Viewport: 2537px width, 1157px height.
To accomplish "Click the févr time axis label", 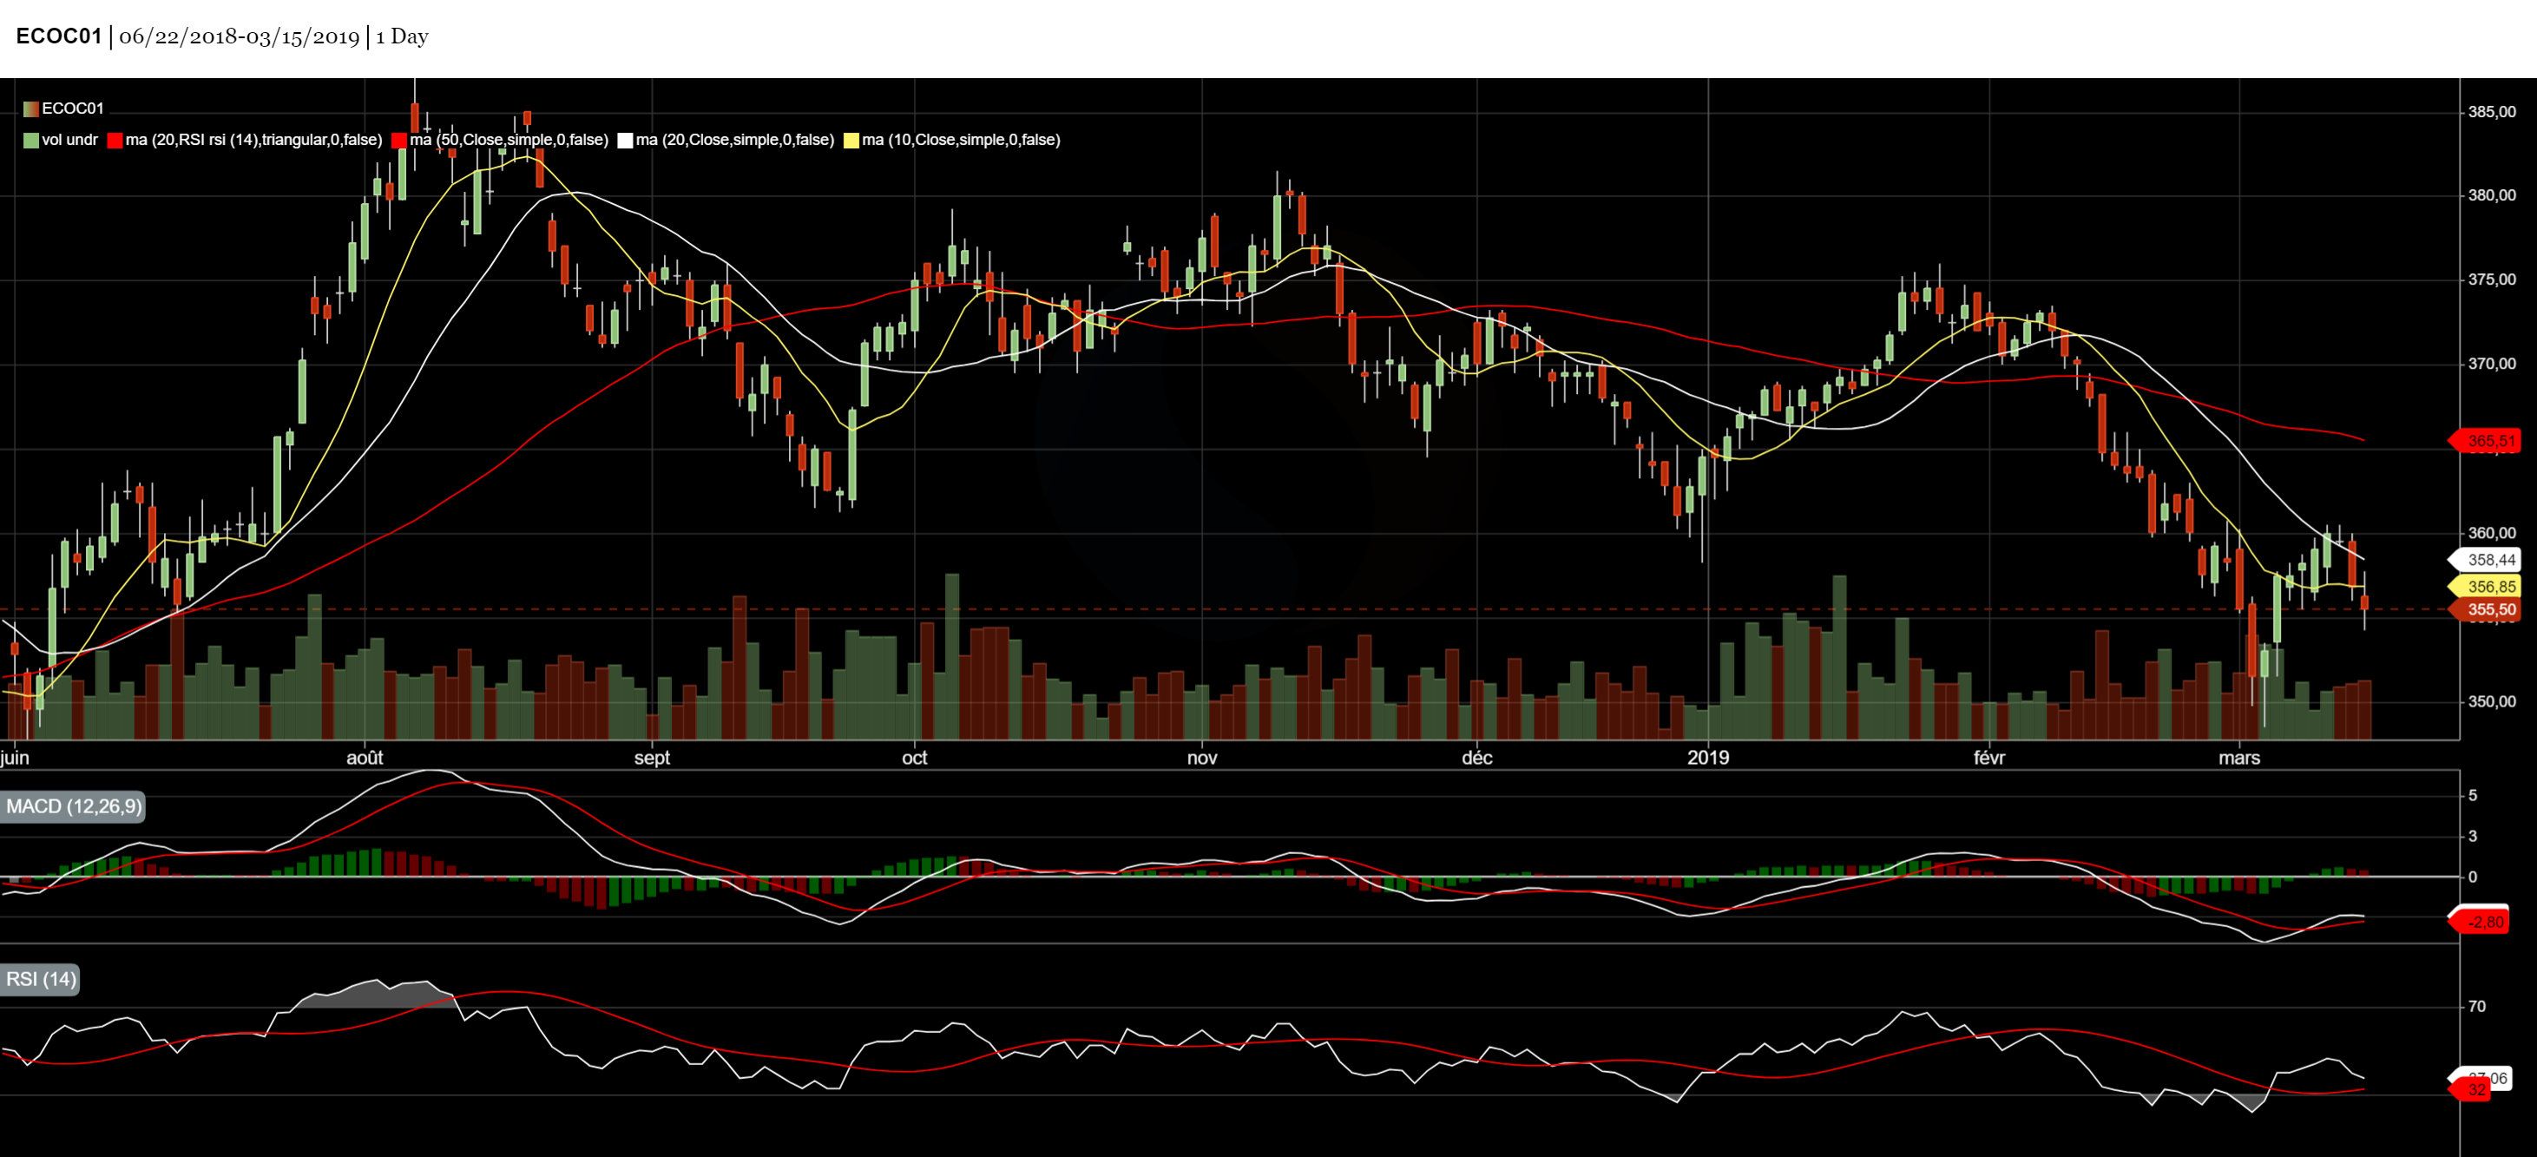I will click(1989, 759).
